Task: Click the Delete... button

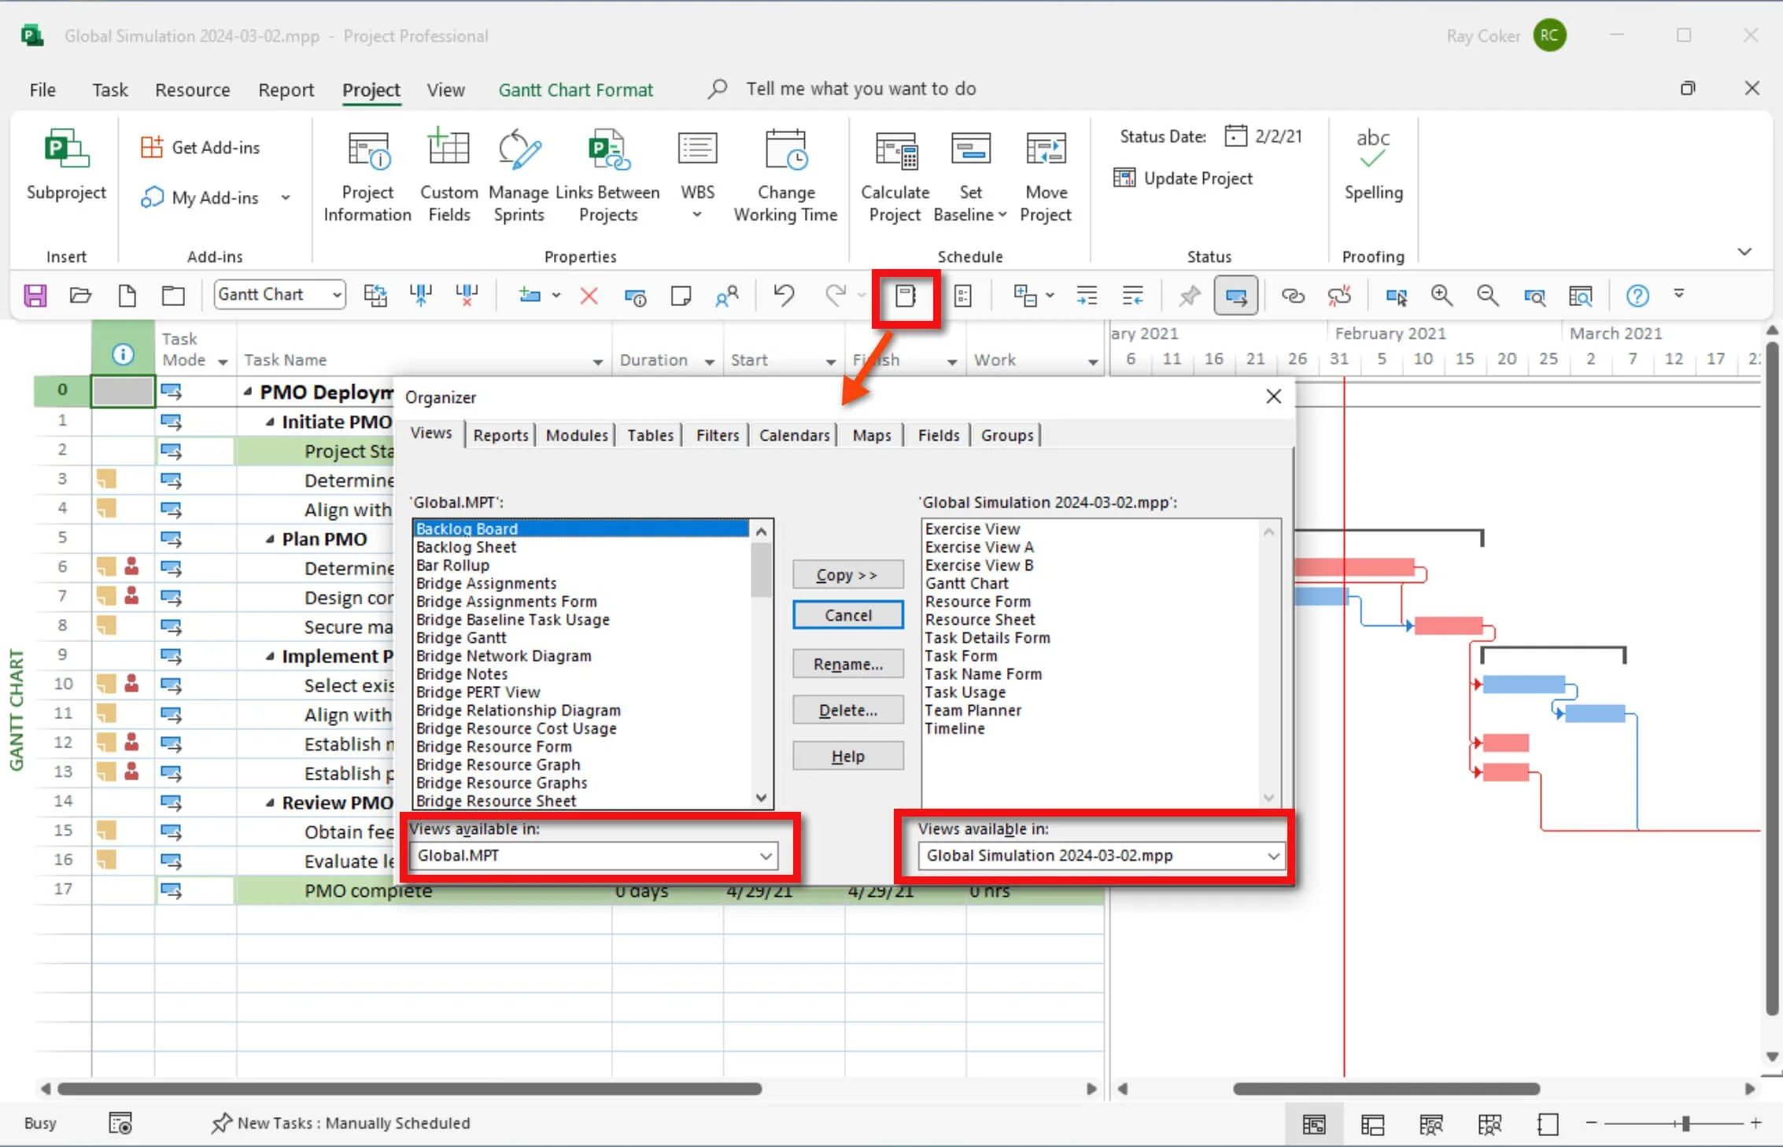Action: pos(847,710)
